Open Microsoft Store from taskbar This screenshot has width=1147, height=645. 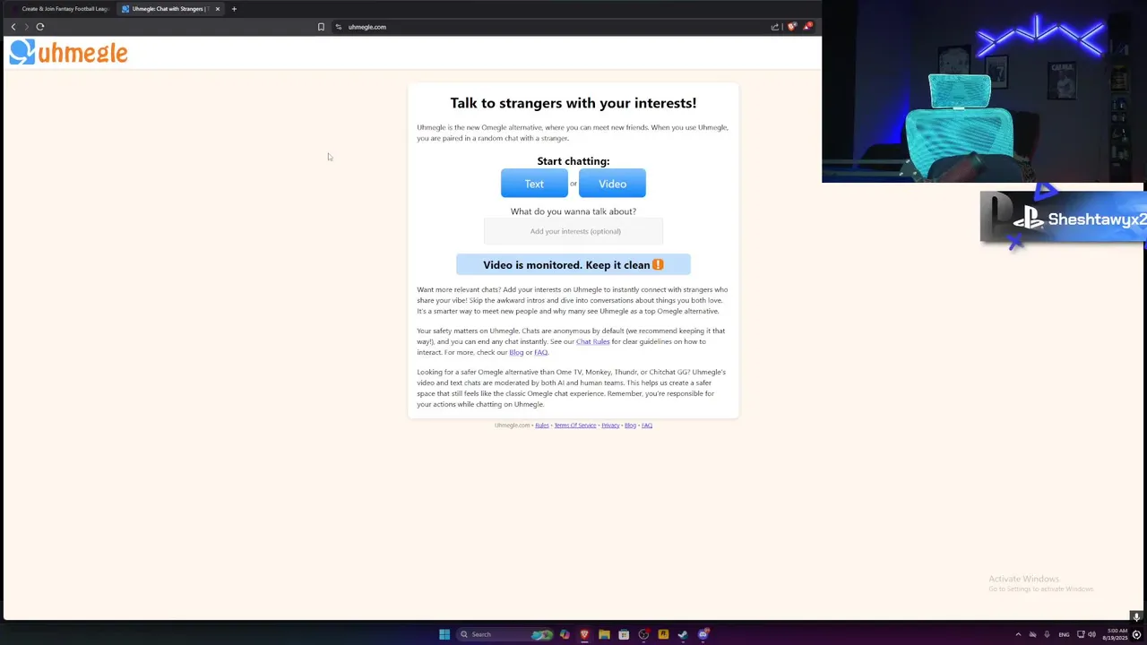point(624,634)
